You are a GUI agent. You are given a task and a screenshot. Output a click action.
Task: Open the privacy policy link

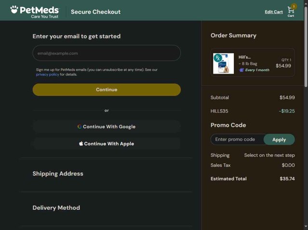click(x=47, y=74)
